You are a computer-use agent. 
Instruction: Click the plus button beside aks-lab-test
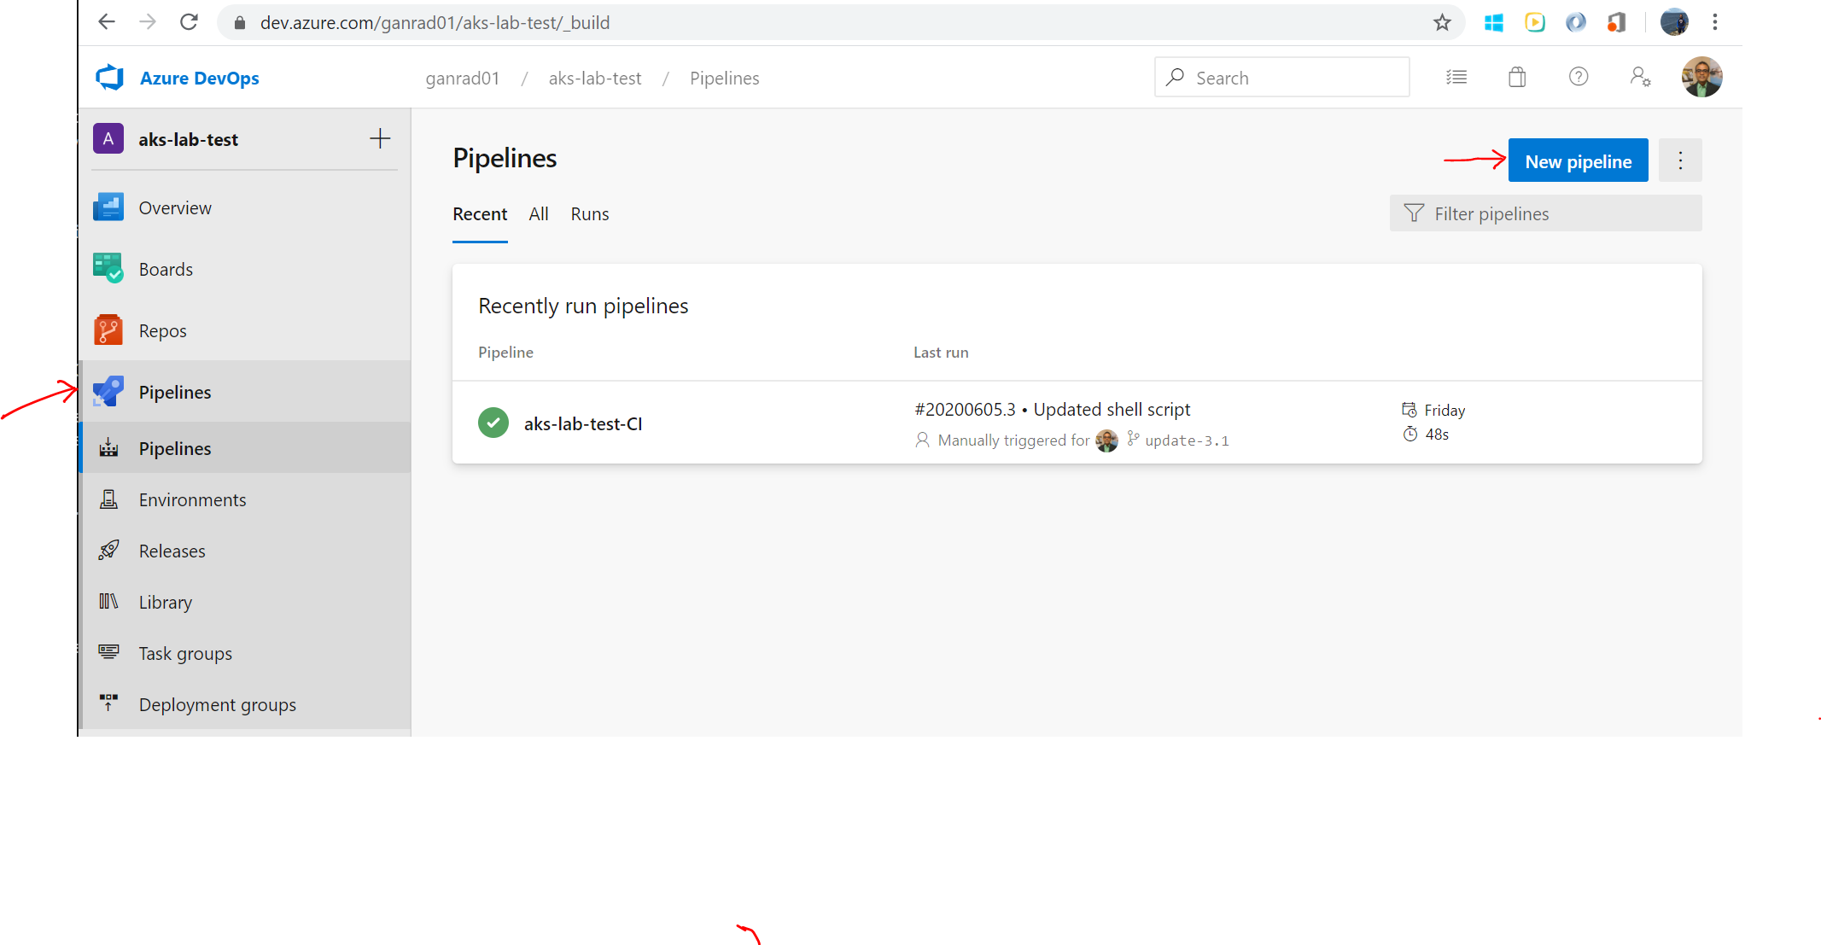(380, 139)
